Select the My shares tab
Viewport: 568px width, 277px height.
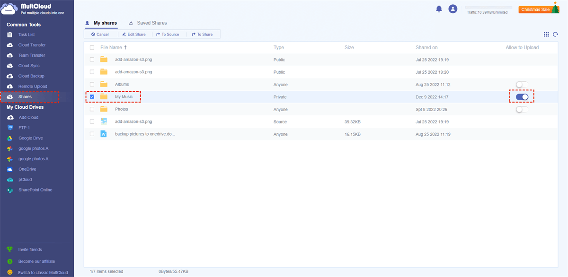(x=105, y=23)
